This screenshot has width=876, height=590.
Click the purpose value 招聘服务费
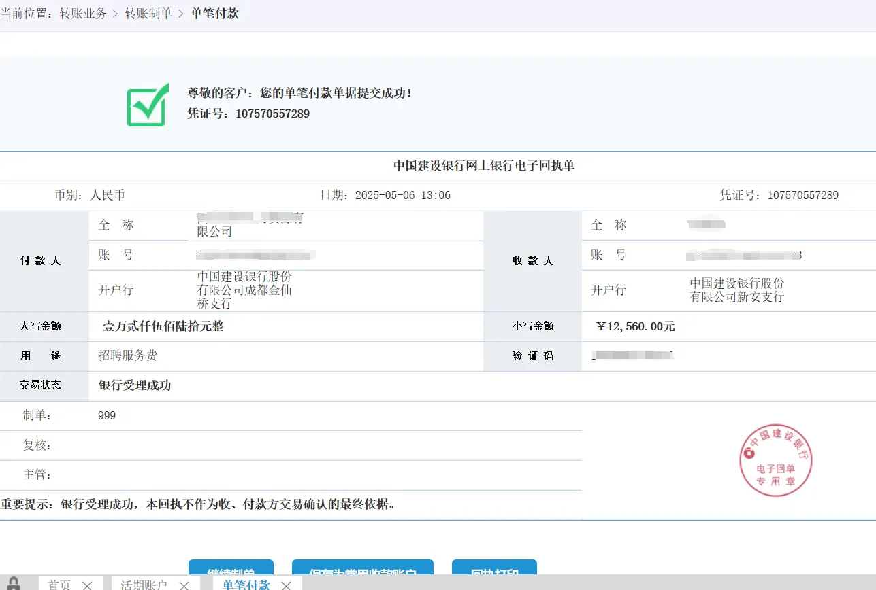coord(128,355)
